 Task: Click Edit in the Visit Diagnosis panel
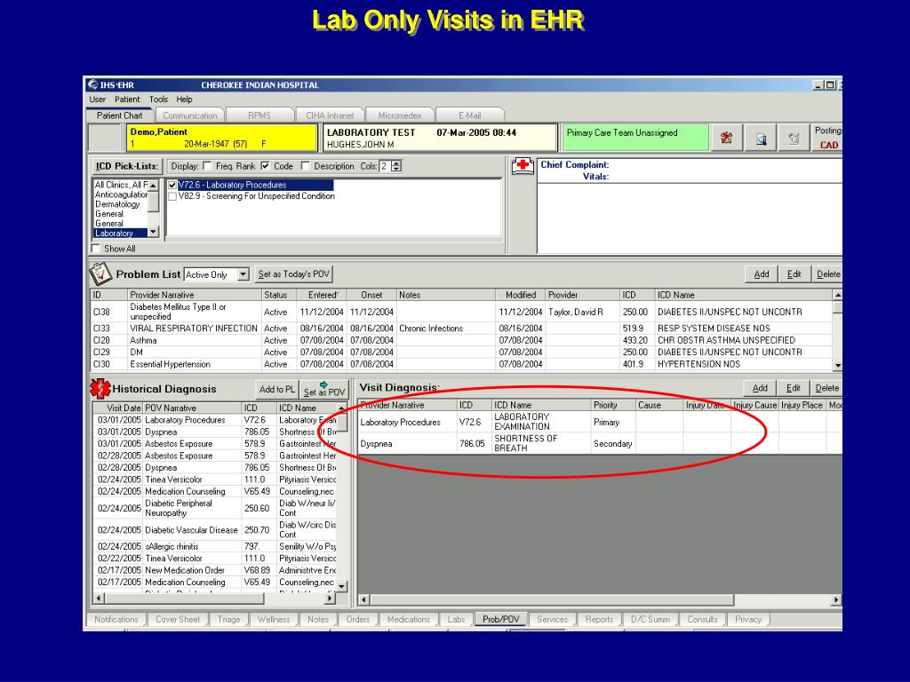pyautogui.click(x=793, y=389)
